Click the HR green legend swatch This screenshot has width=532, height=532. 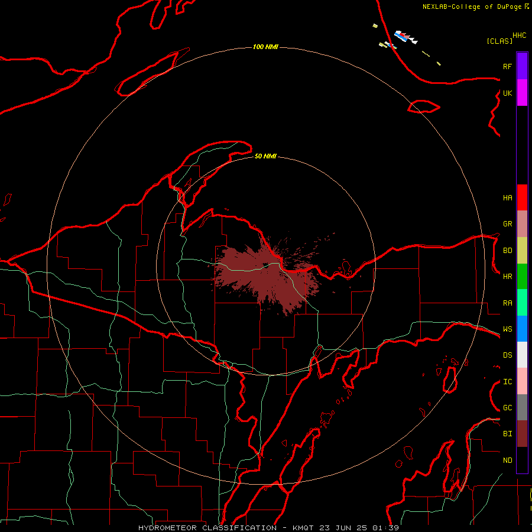[x=522, y=277]
